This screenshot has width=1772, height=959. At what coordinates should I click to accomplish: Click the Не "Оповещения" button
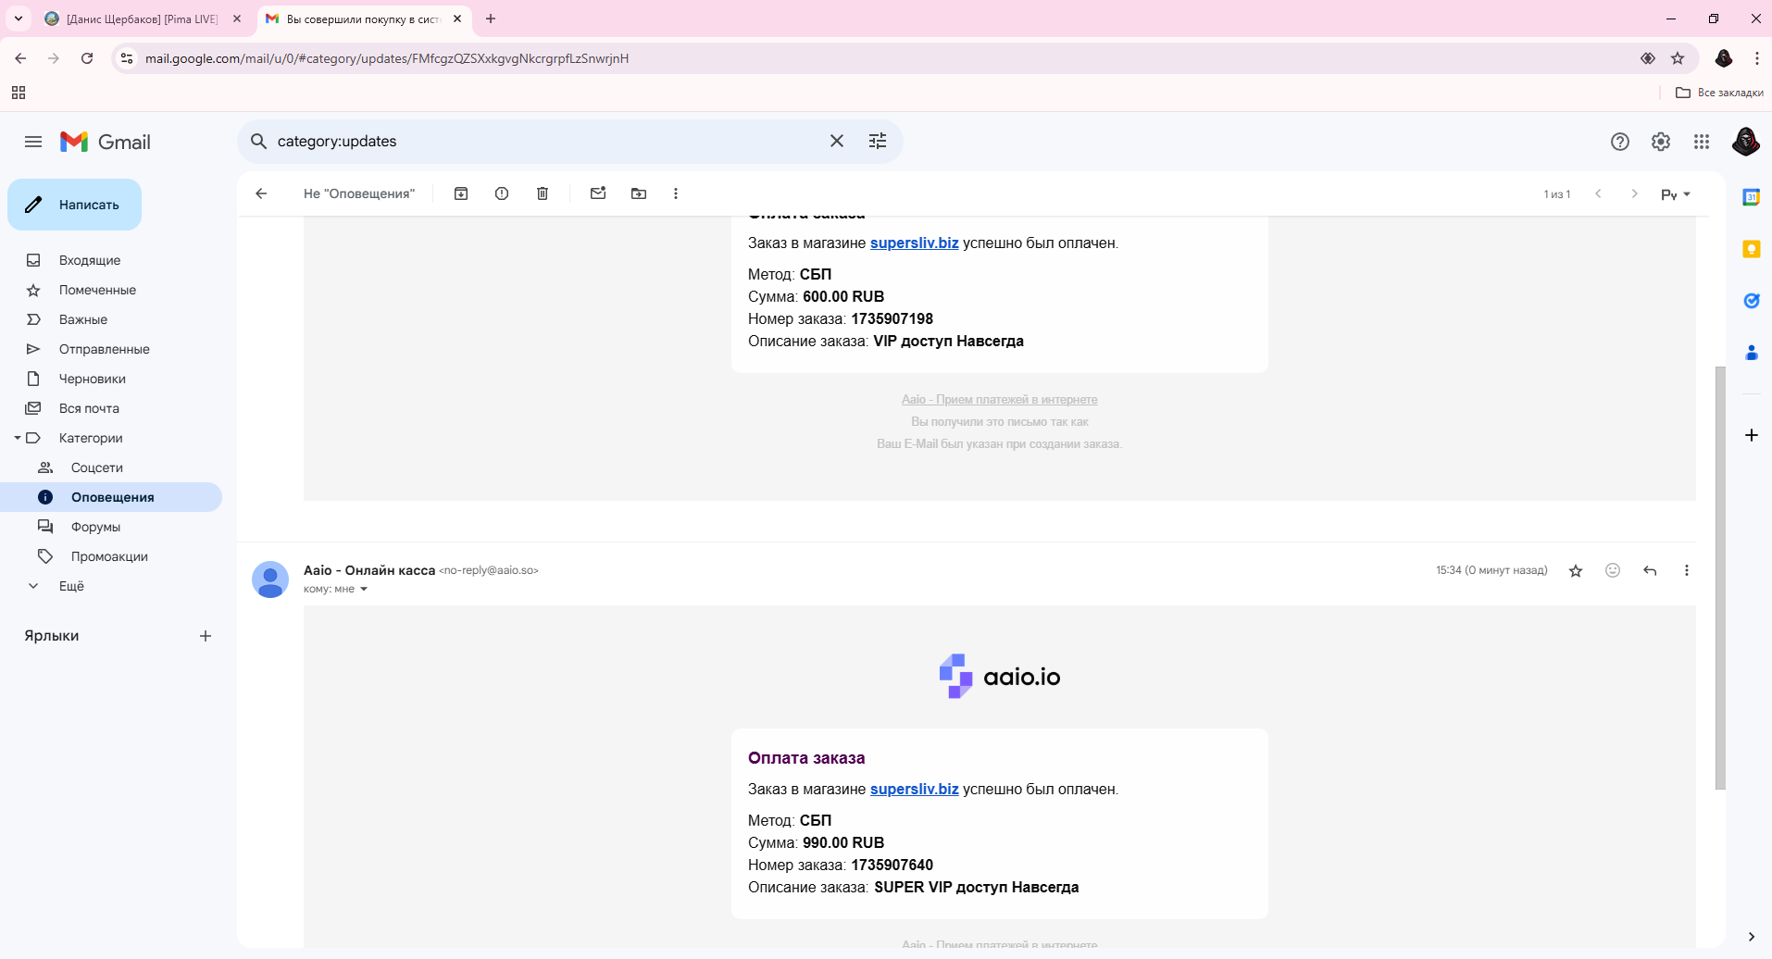click(359, 193)
